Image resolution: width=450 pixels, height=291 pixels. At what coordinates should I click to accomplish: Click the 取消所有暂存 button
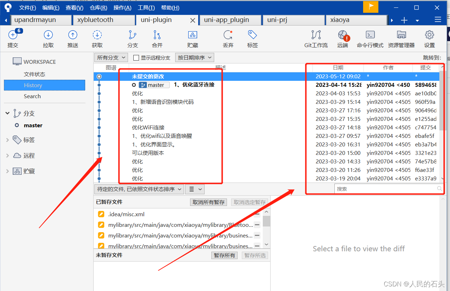(209, 202)
